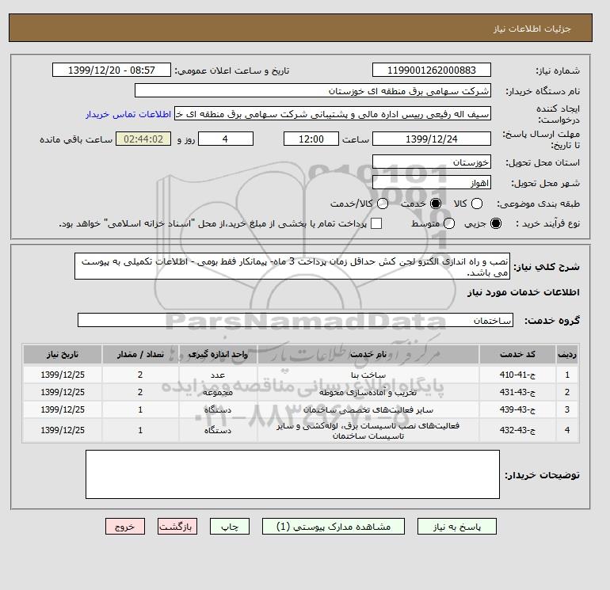Click the واحد اندازه گیری column header
The width and height of the screenshot is (610, 590).
click(x=218, y=354)
